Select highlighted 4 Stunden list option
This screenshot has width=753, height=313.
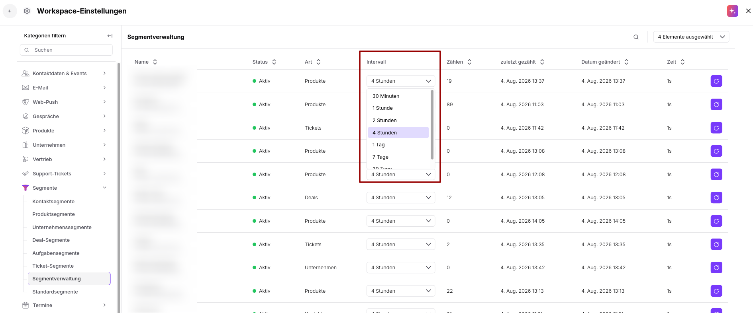398,133
